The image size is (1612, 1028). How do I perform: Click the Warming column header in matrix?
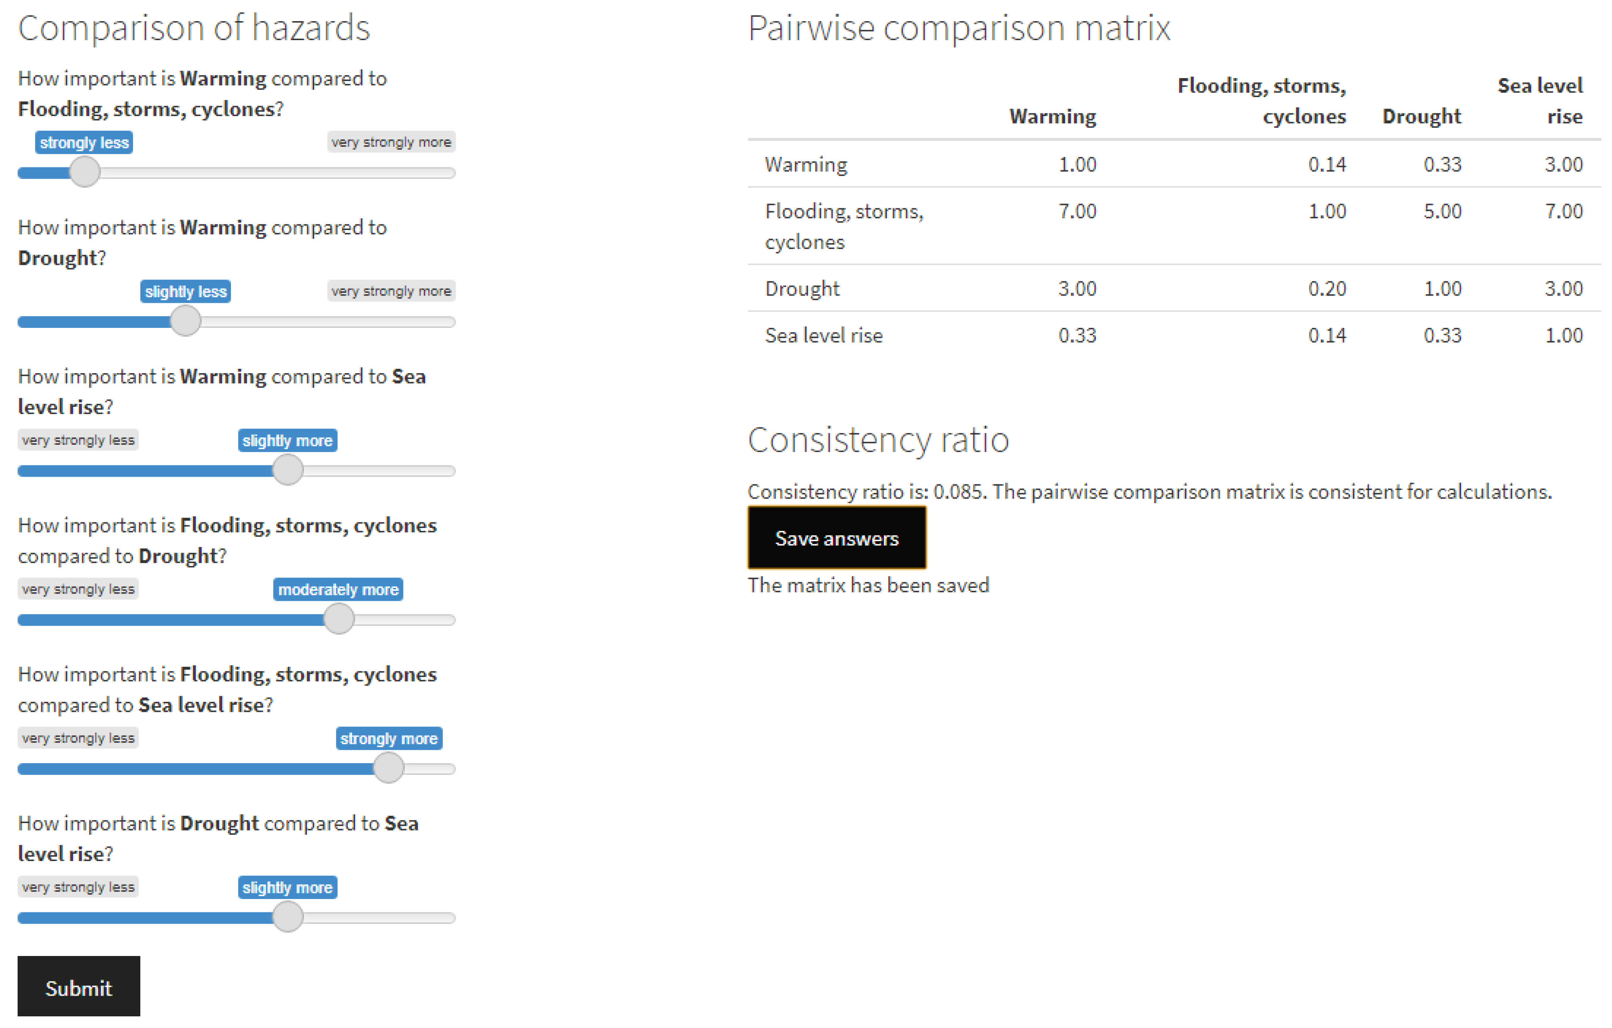click(1052, 116)
